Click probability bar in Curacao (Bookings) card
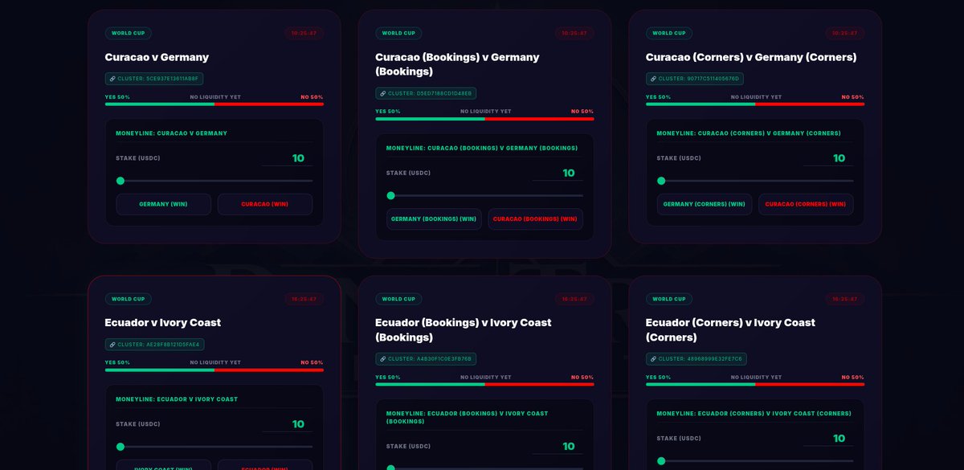 [x=484, y=118]
